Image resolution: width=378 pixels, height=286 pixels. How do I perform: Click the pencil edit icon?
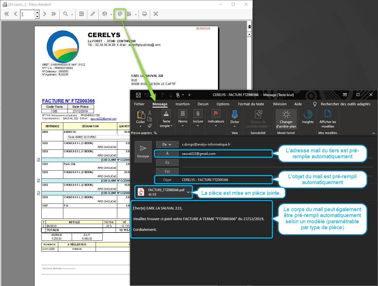tap(93, 14)
